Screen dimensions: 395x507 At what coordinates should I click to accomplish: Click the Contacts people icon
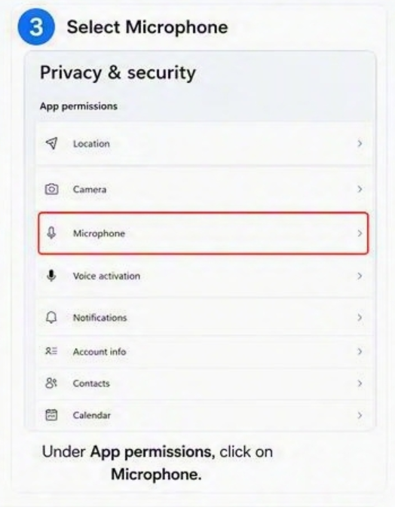pos(51,383)
